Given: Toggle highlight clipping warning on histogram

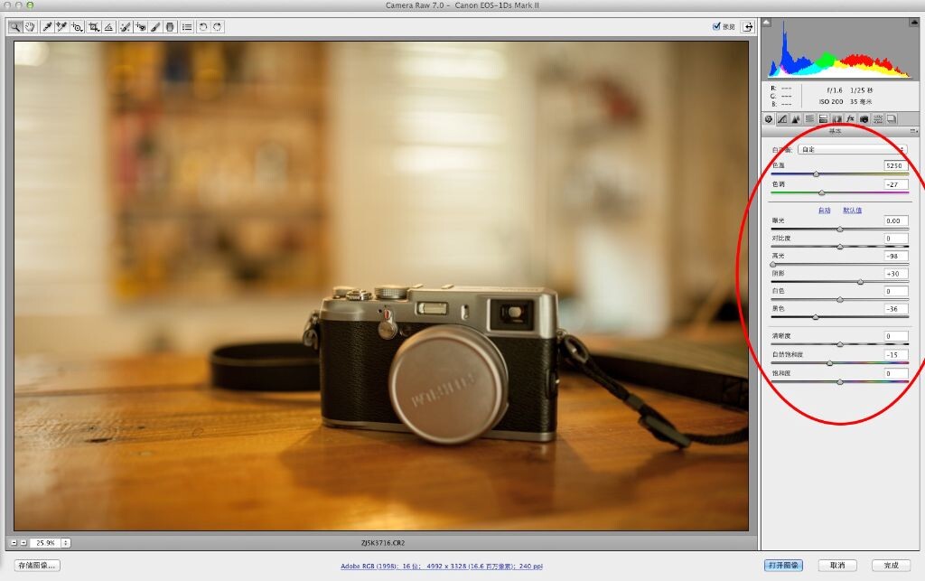Looking at the screenshot, I should pos(914,23).
